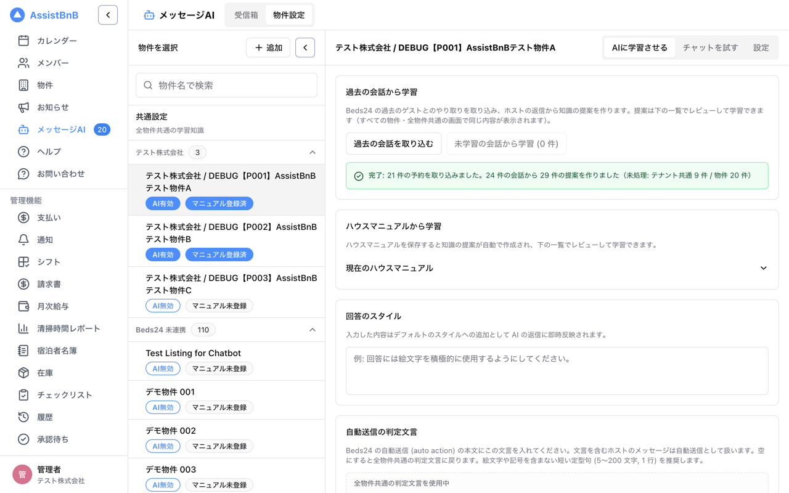The image size is (789, 493).
Task: Switch to the 受信箱 tab
Action: tap(246, 15)
